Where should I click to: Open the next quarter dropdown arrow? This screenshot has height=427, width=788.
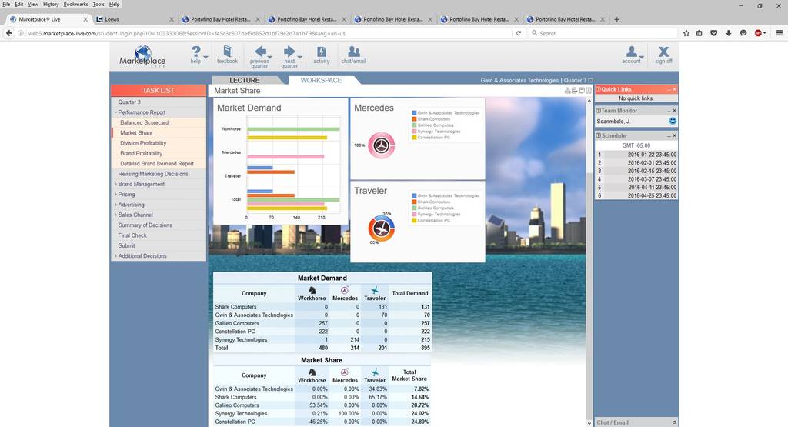pyautogui.click(x=300, y=57)
